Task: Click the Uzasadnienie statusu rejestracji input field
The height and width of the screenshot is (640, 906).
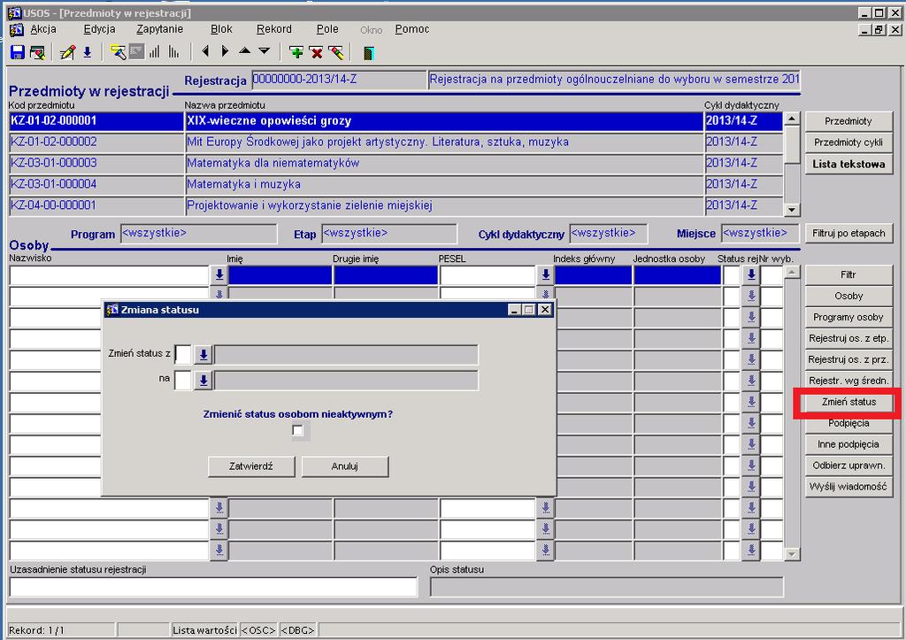Action: pos(212,587)
